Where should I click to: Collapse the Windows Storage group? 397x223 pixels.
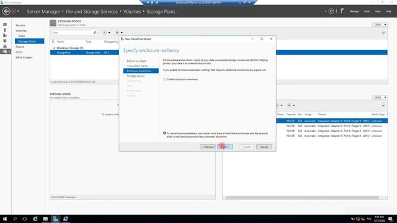pos(54,48)
